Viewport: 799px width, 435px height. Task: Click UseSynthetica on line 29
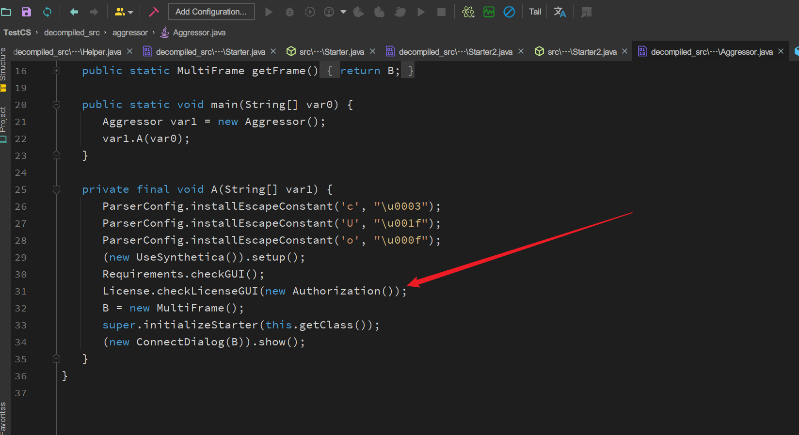point(180,257)
